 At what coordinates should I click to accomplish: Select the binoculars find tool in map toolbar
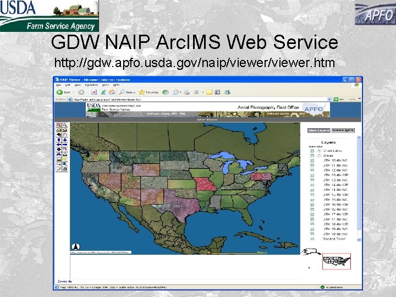coord(59,155)
